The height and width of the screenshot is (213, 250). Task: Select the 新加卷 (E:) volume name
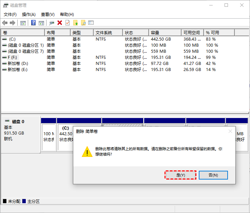point(18,69)
